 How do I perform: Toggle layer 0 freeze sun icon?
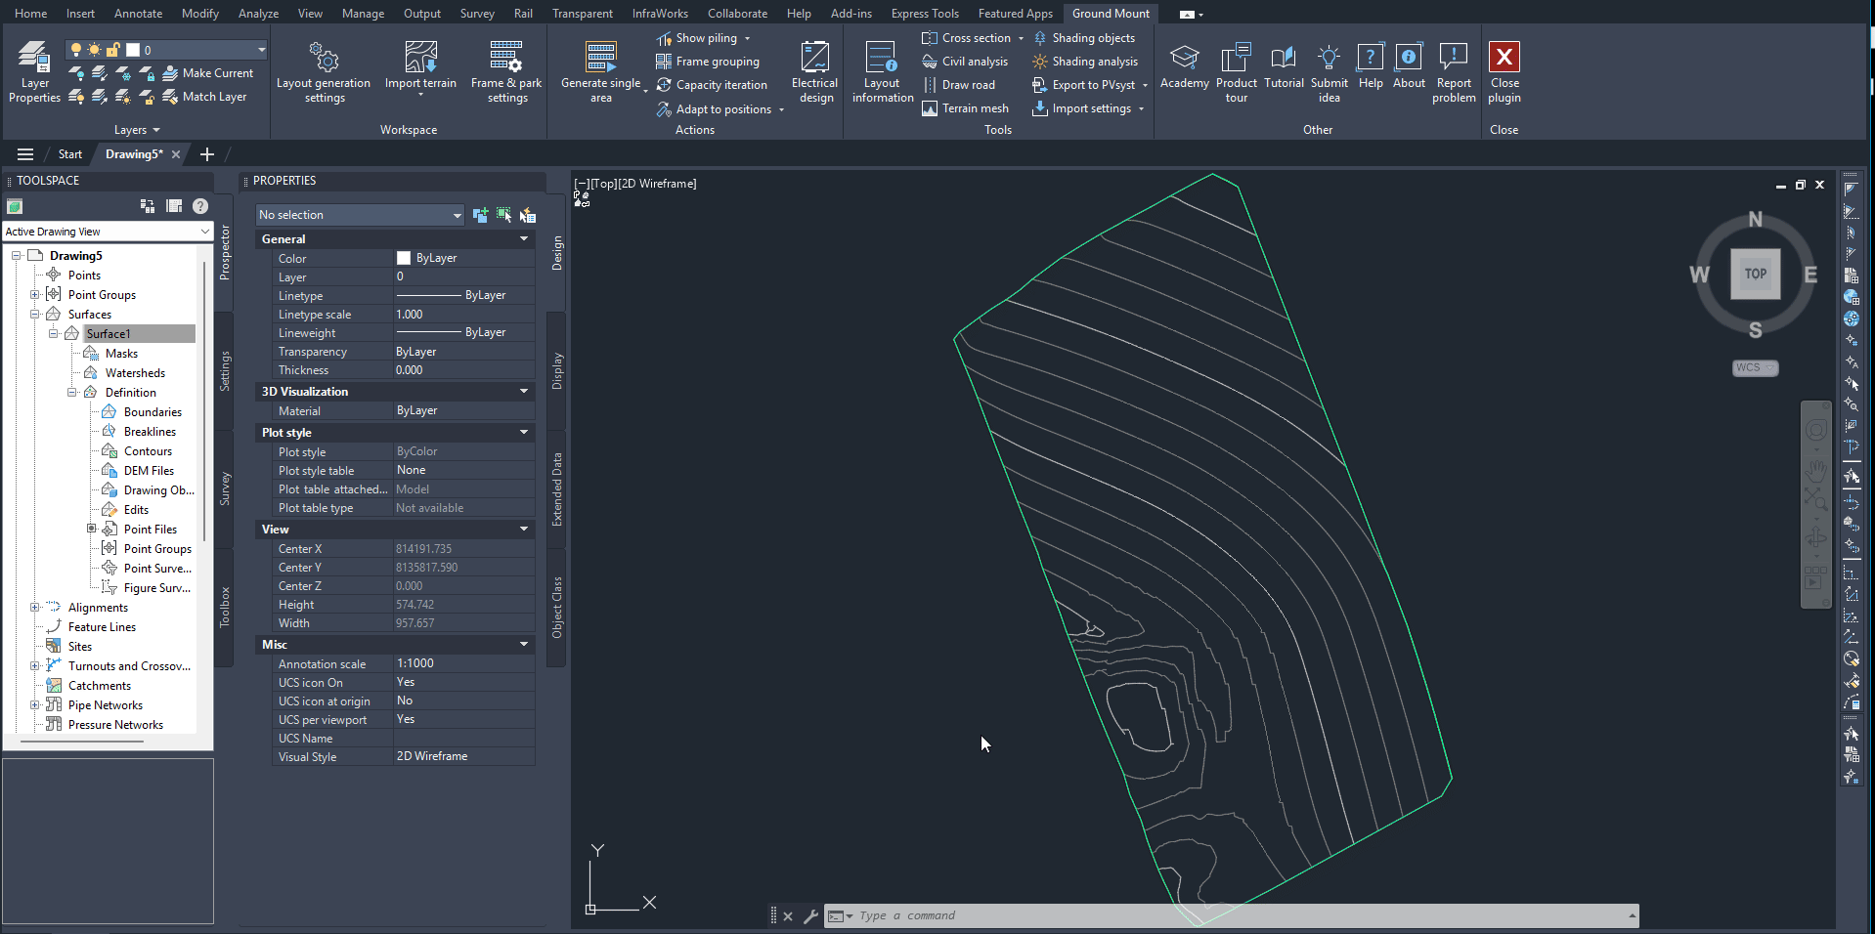pos(94,50)
